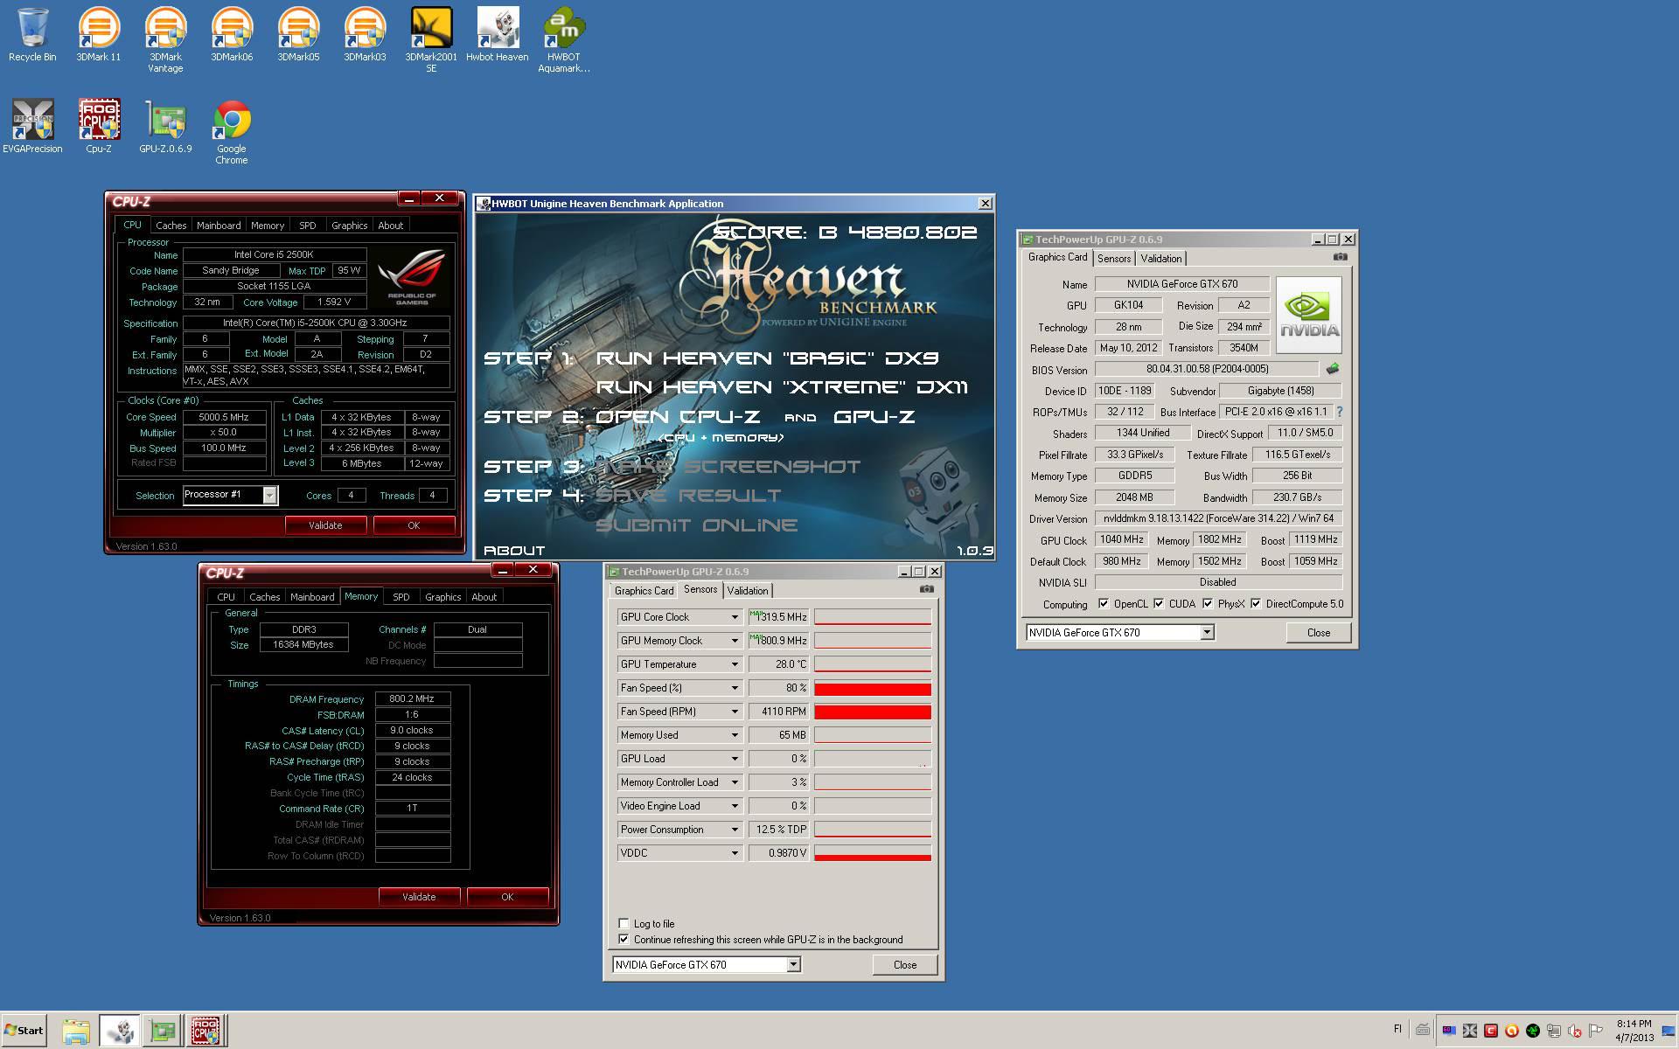The width and height of the screenshot is (1679, 1049).
Task: Click OK in bottom CPU-Z Memory window
Action: tap(507, 897)
